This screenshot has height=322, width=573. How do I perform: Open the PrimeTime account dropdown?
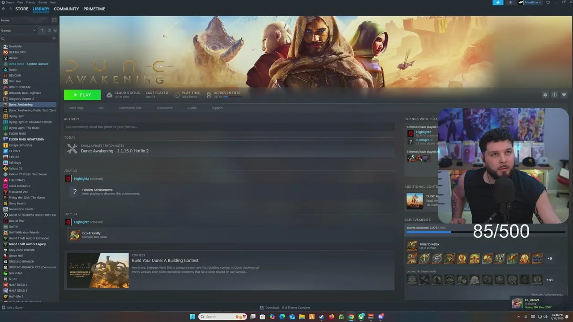tap(533, 2)
